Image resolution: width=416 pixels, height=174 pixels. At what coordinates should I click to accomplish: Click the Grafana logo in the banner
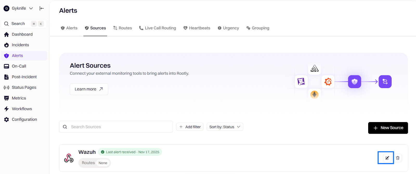[328, 82]
